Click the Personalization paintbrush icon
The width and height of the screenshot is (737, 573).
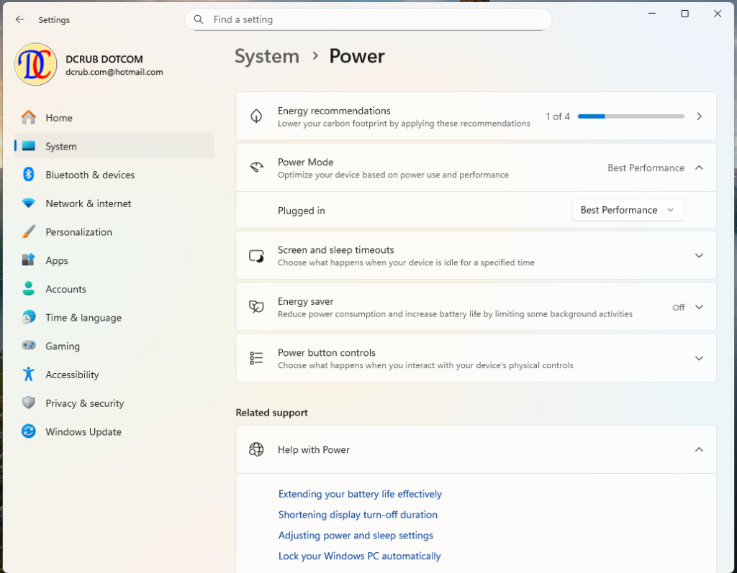29,232
